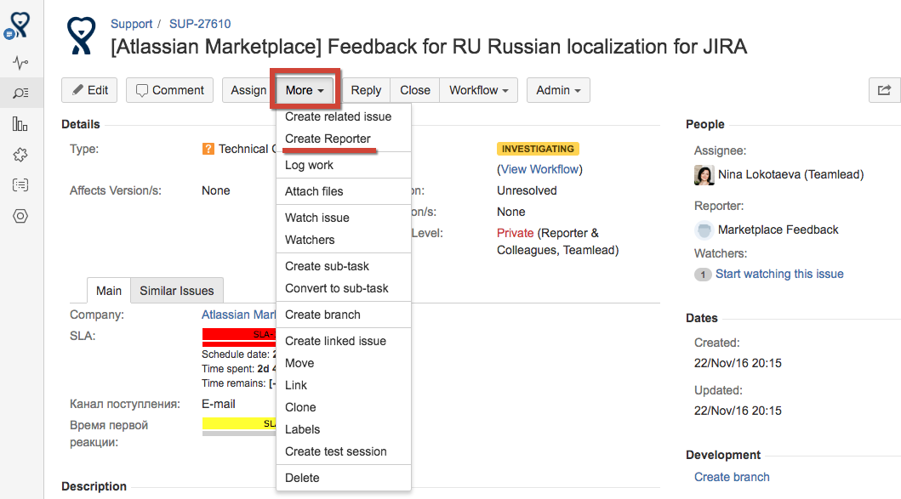The height and width of the screenshot is (499, 901).
Task: Switch to the Similar Issues tab
Action: click(x=177, y=291)
